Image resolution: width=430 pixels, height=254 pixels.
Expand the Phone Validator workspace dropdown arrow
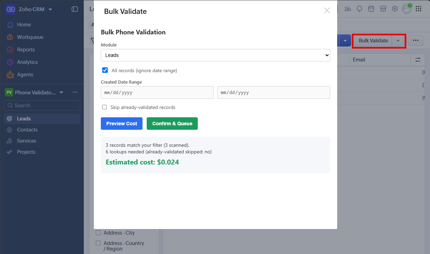click(x=62, y=92)
